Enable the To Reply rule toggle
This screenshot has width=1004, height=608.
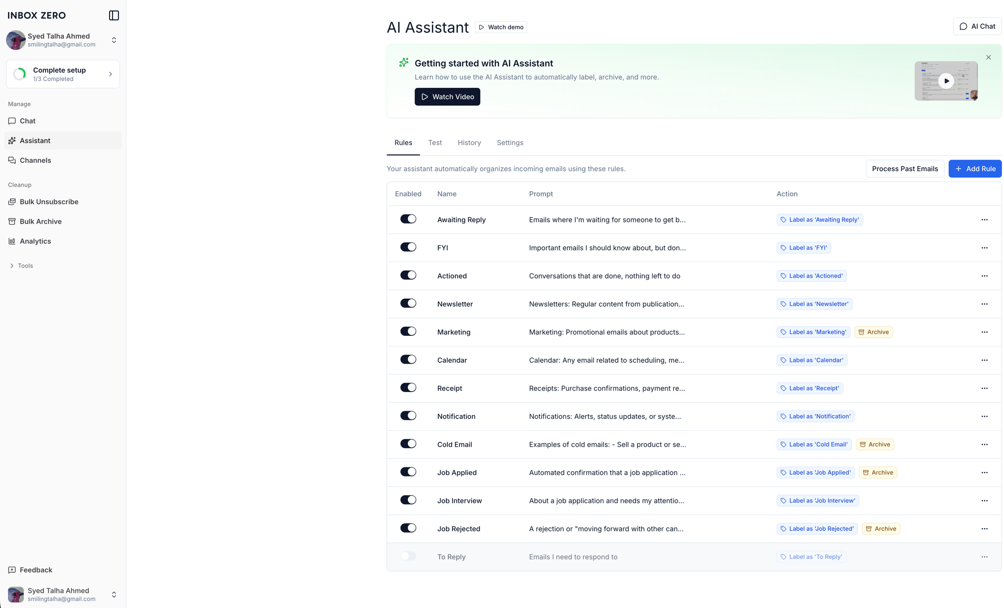tap(408, 556)
